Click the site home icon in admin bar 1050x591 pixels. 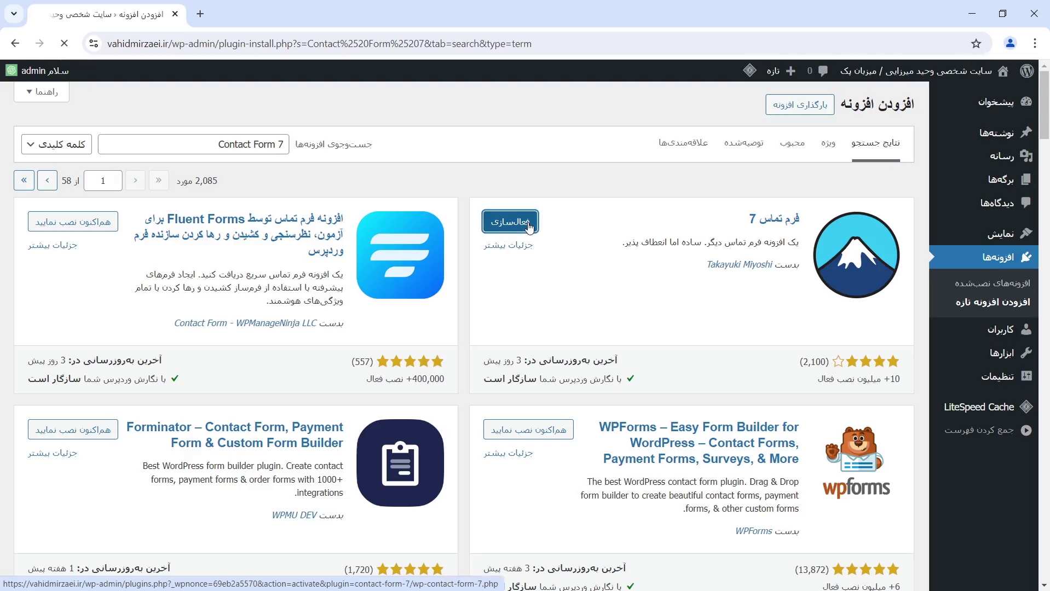click(x=1003, y=71)
